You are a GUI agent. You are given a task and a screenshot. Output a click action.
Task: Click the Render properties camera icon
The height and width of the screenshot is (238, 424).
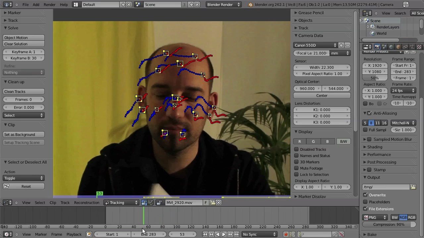377,47
